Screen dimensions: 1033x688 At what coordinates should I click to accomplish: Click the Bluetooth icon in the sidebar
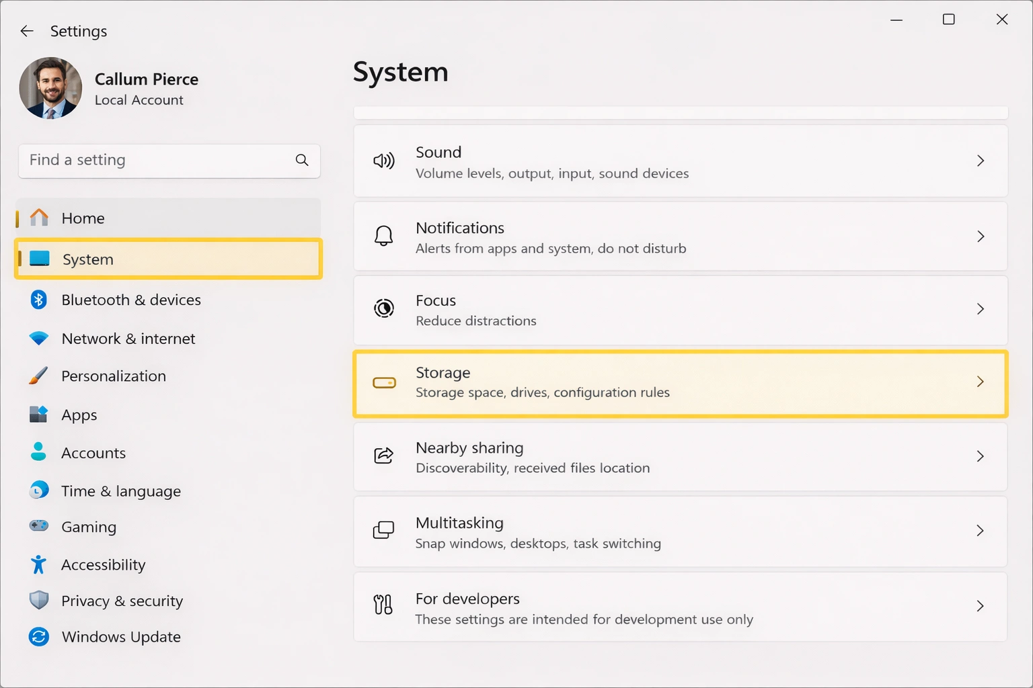point(38,300)
